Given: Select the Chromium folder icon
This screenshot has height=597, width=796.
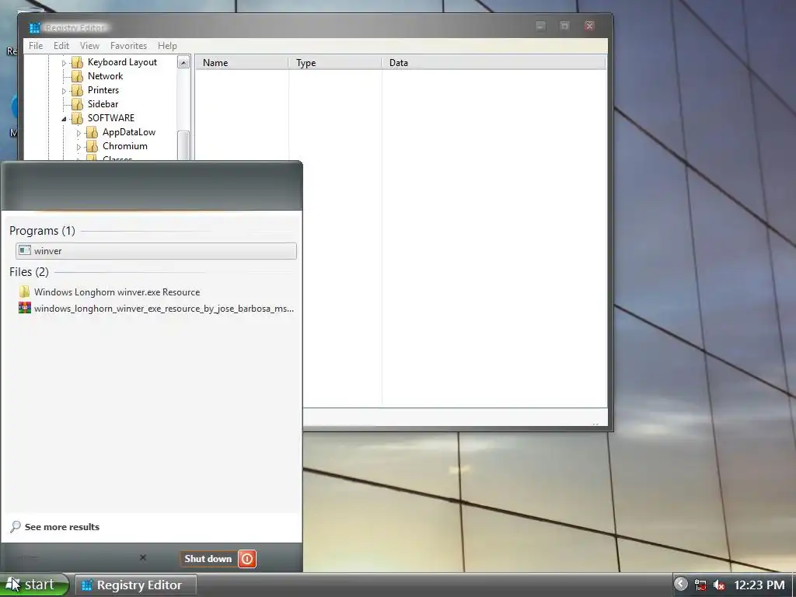Looking at the screenshot, I should 92,146.
